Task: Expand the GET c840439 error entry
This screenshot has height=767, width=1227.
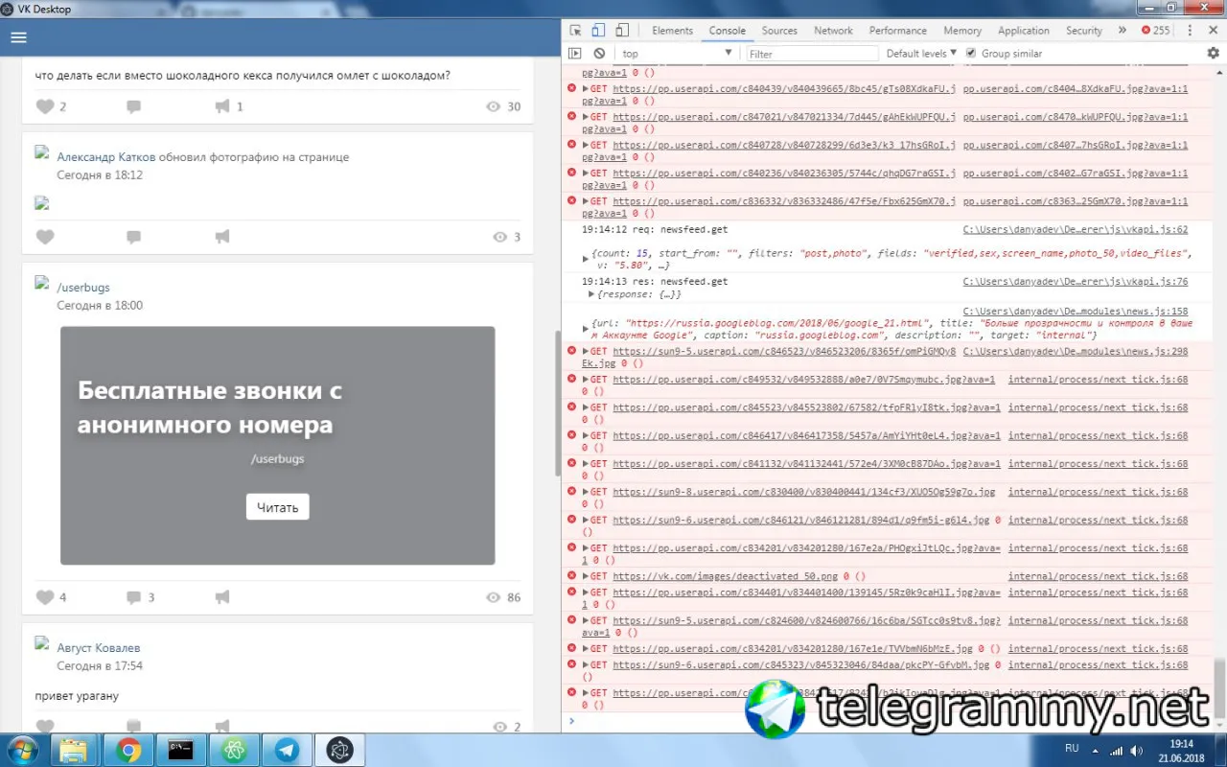Action: coord(586,88)
